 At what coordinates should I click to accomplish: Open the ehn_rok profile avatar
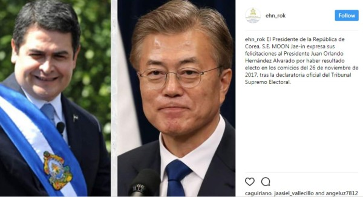pyautogui.click(x=253, y=15)
